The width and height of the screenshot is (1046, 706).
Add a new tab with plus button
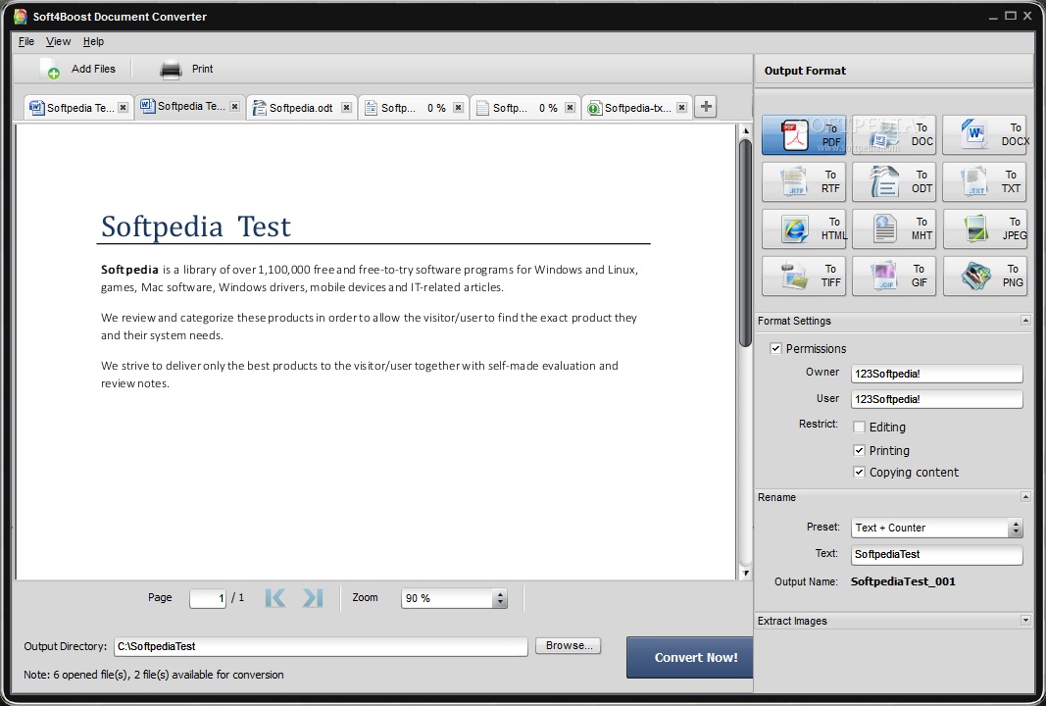[x=705, y=108]
